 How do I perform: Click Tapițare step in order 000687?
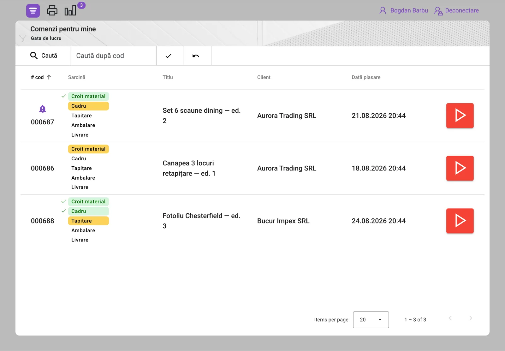point(81,116)
